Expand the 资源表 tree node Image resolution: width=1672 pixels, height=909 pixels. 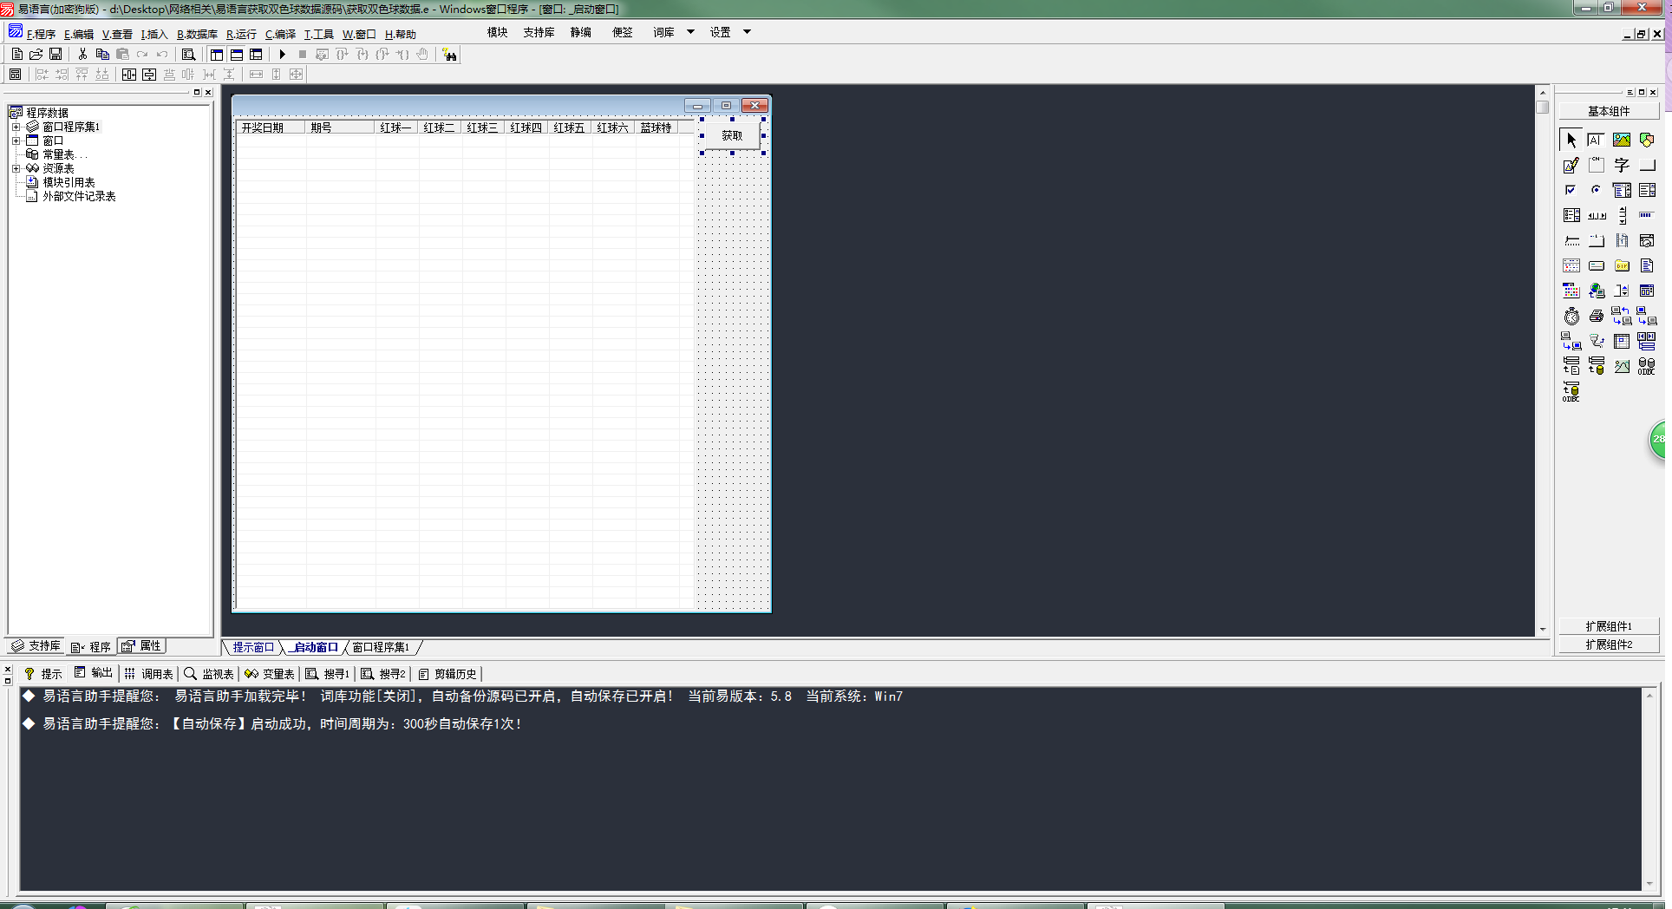(16, 168)
